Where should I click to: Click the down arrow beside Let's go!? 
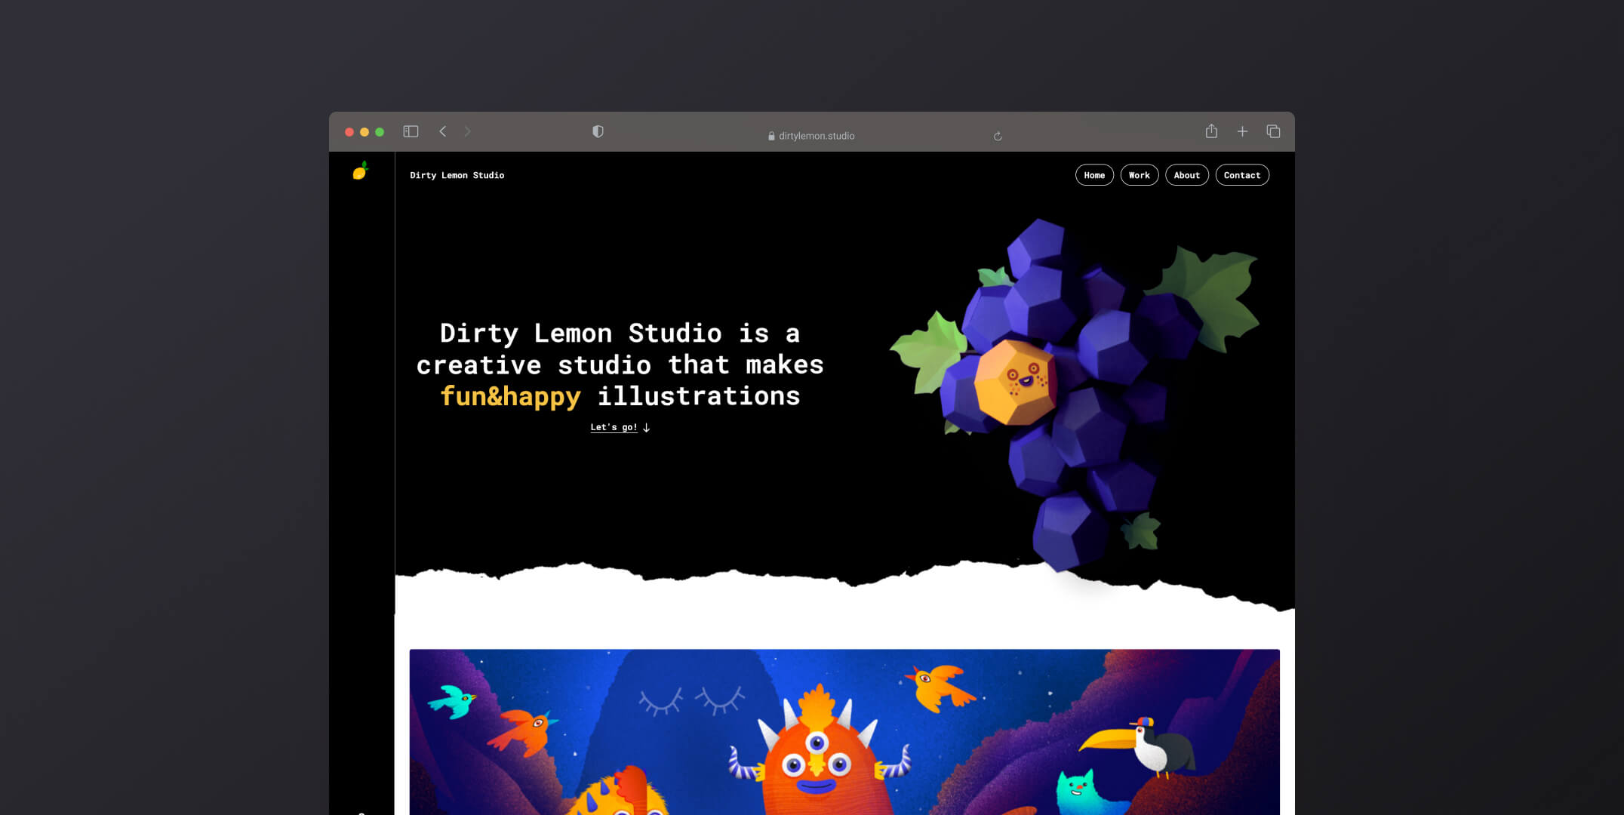click(646, 427)
